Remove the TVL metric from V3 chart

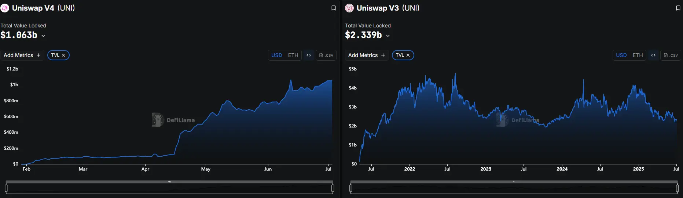[x=408, y=55]
